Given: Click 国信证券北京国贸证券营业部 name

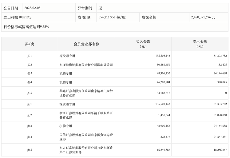Looking at the screenshot, I should click(86, 136).
